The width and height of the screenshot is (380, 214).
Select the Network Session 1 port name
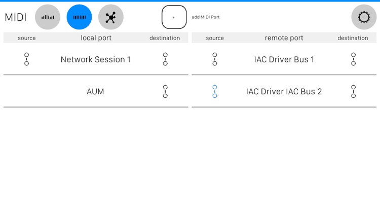96,59
